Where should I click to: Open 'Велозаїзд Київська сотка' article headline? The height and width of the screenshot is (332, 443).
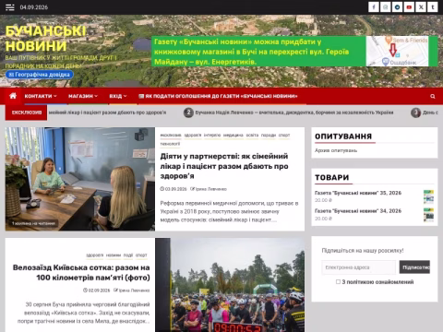81,272
